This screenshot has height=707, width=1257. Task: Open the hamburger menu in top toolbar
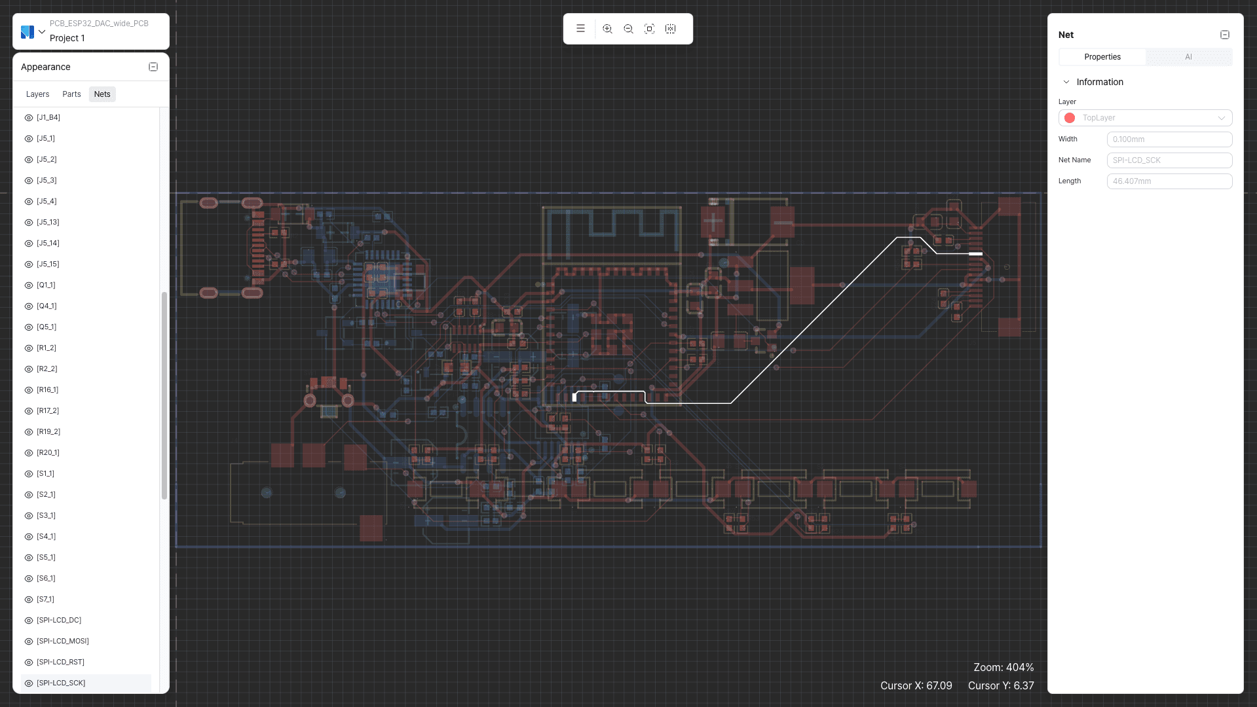(580, 29)
